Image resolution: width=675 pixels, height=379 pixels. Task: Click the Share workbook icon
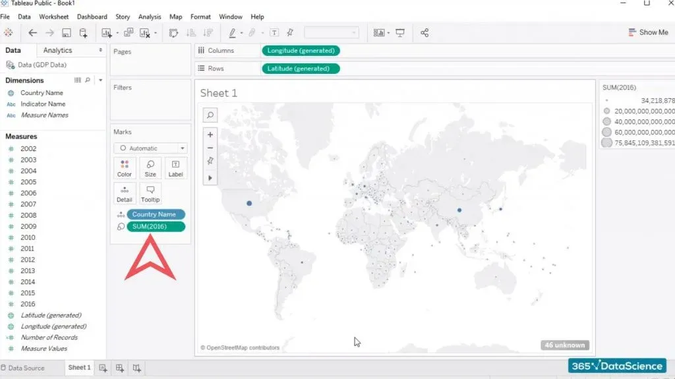pos(425,33)
